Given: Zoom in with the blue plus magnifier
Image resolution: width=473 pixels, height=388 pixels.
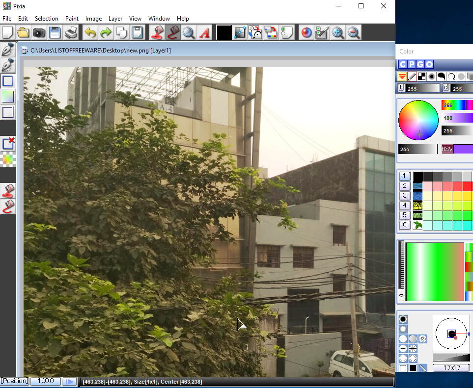Looking at the screenshot, I should (337, 32).
